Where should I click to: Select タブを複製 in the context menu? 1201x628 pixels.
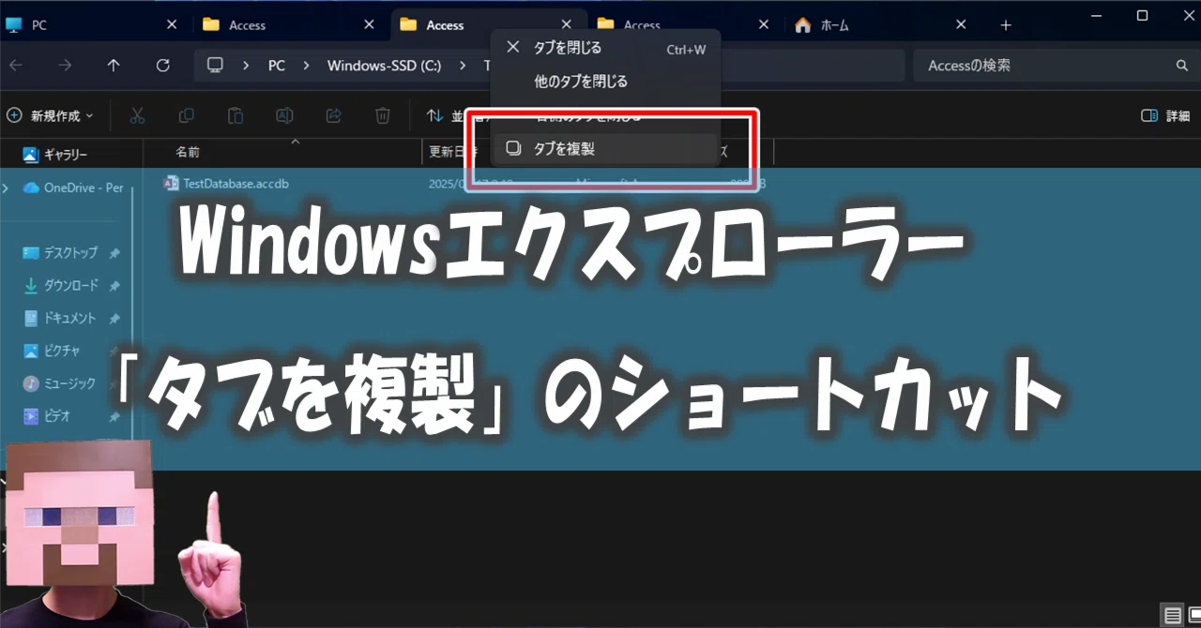pos(605,148)
